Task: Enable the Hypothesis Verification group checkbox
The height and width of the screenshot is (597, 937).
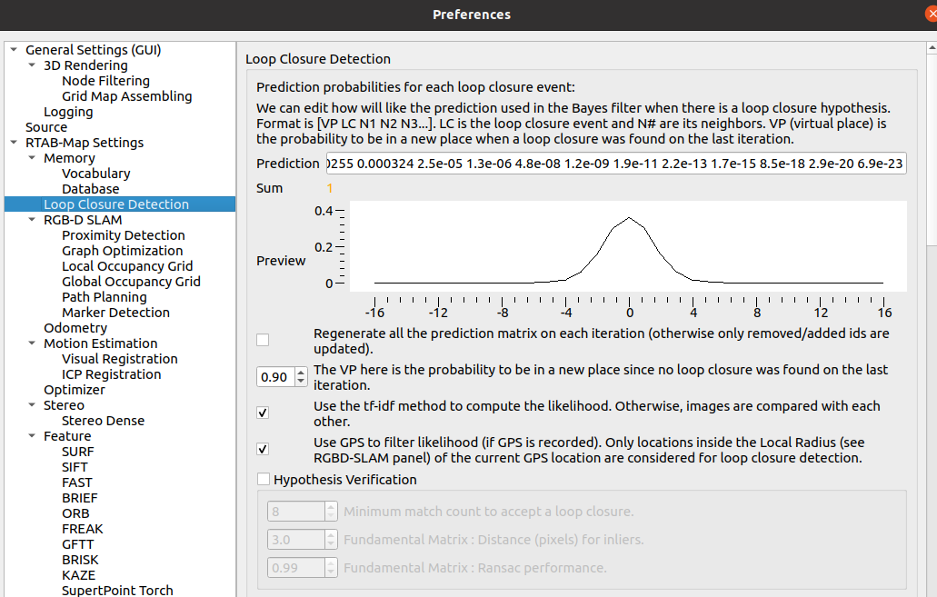Action: point(264,479)
